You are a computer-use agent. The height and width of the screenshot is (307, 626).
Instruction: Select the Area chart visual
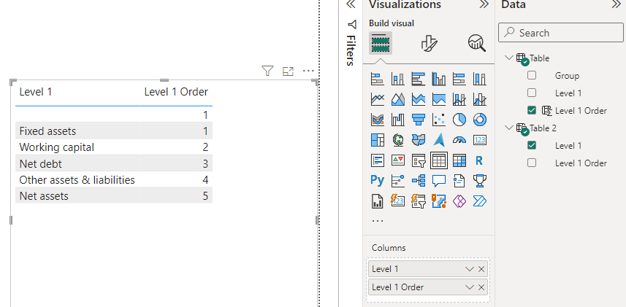pyautogui.click(x=397, y=99)
